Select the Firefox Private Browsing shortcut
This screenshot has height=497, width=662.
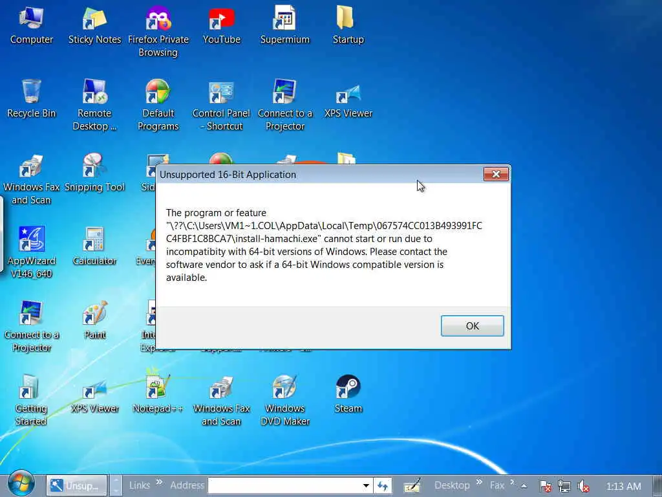158,32
